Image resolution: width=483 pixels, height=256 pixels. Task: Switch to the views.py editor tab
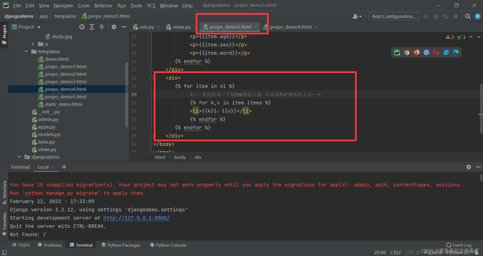click(182, 27)
